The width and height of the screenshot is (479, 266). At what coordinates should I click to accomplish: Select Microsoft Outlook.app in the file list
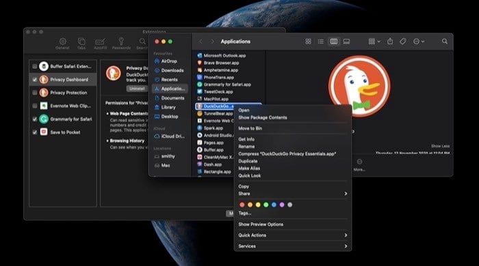[229, 56]
